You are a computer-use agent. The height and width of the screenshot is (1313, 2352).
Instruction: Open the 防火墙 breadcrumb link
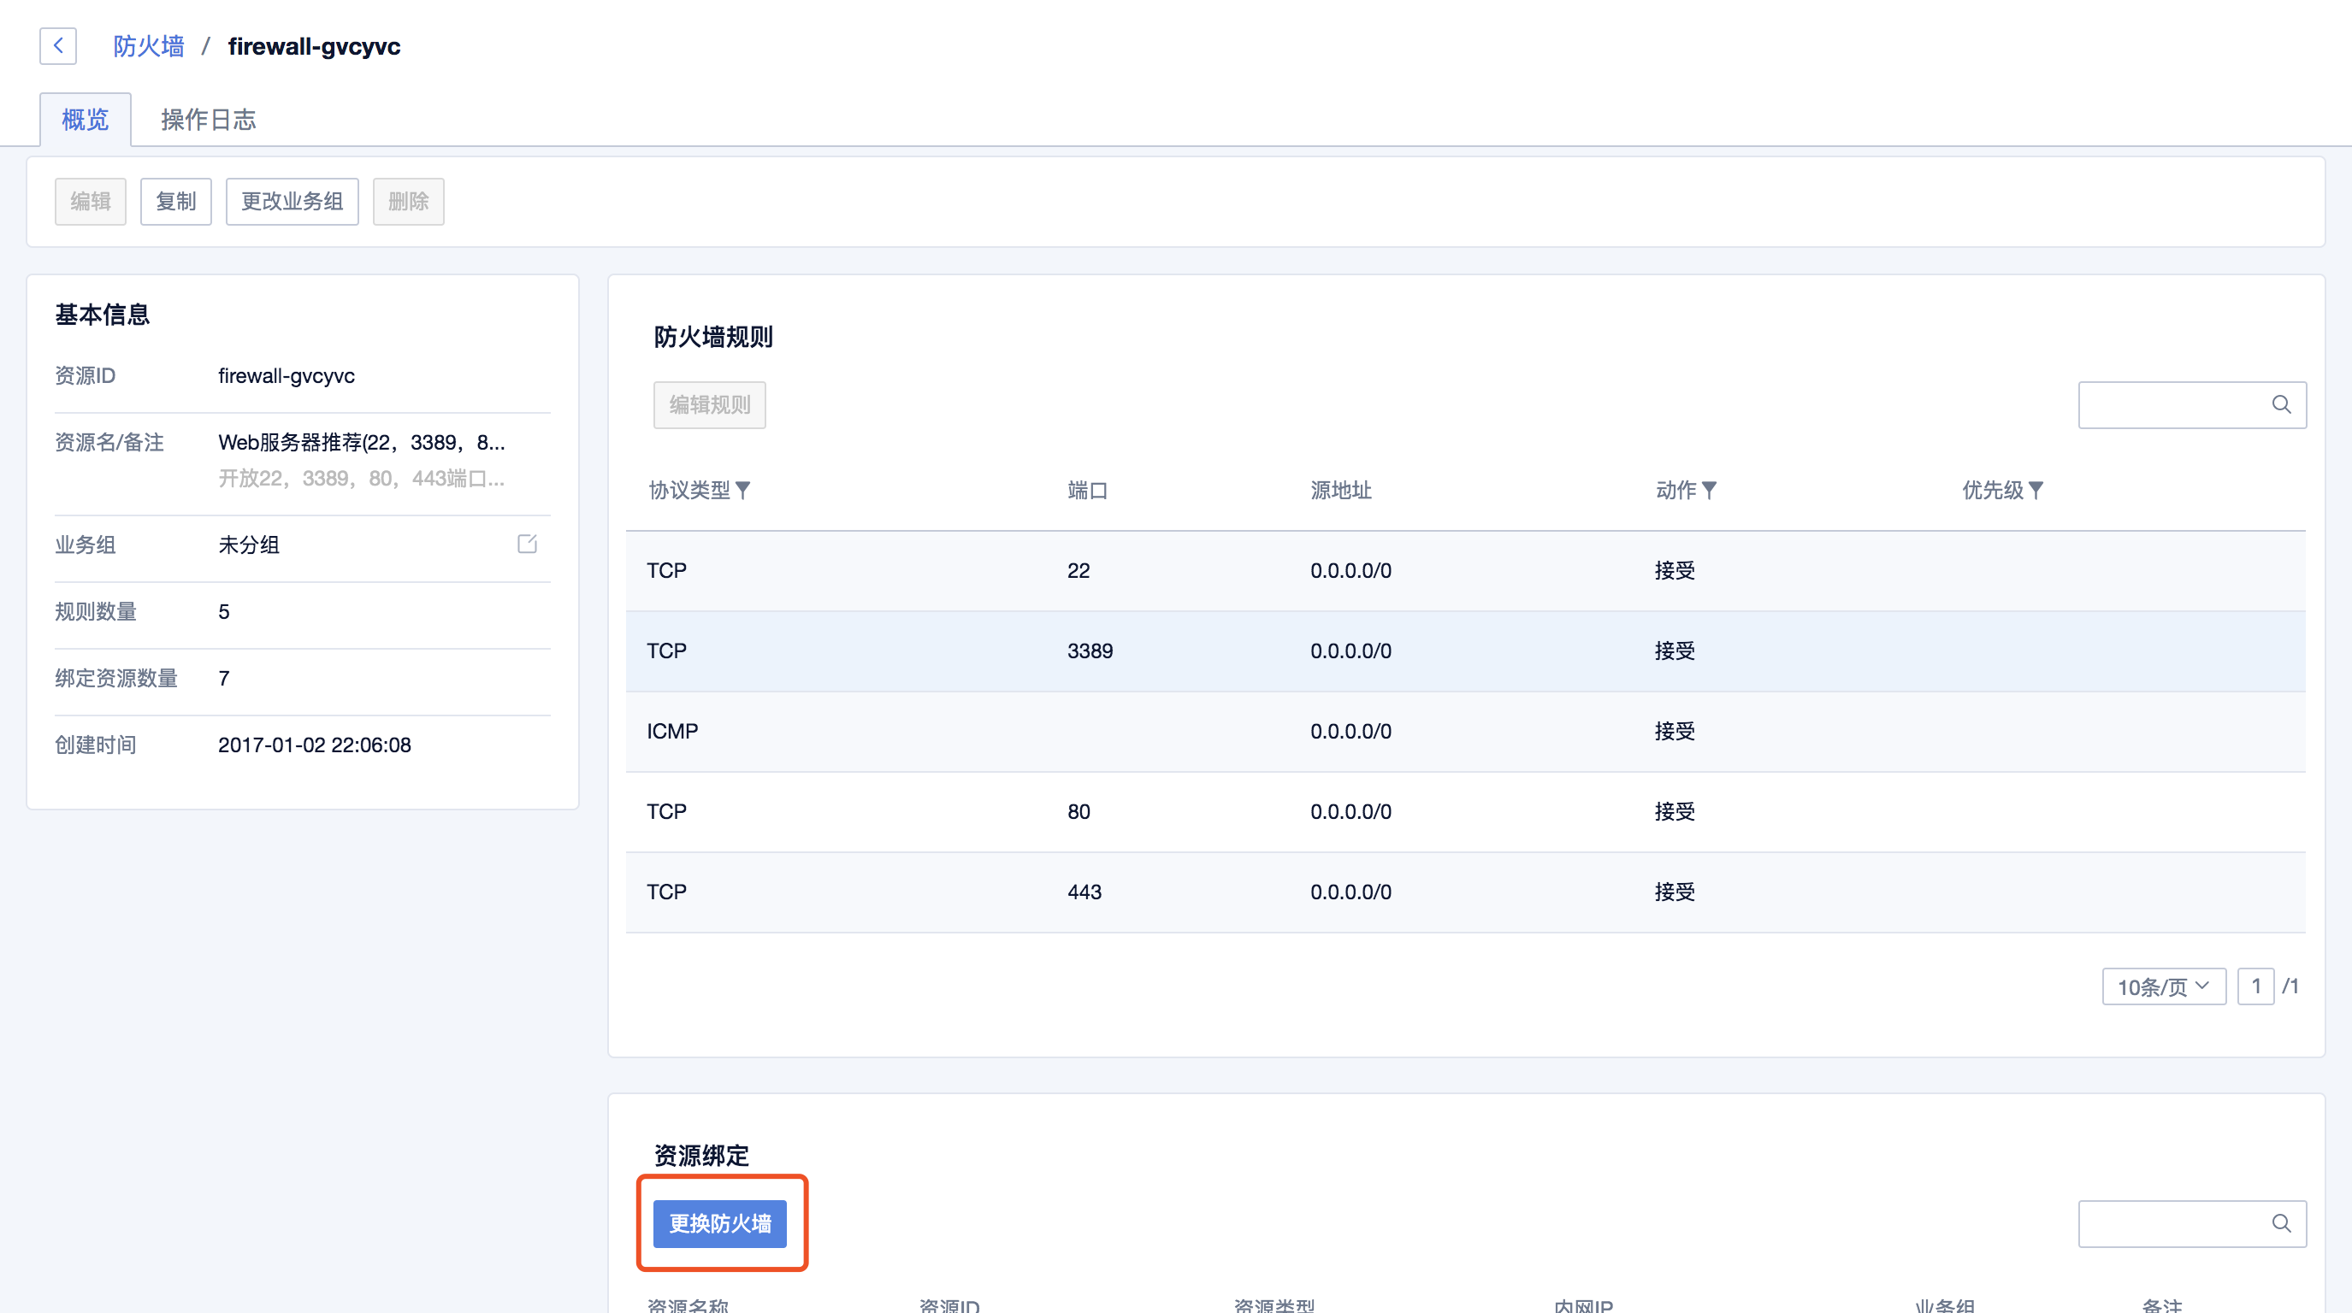(148, 45)
